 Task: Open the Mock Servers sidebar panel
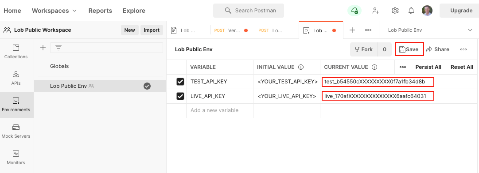coord(16,132)
